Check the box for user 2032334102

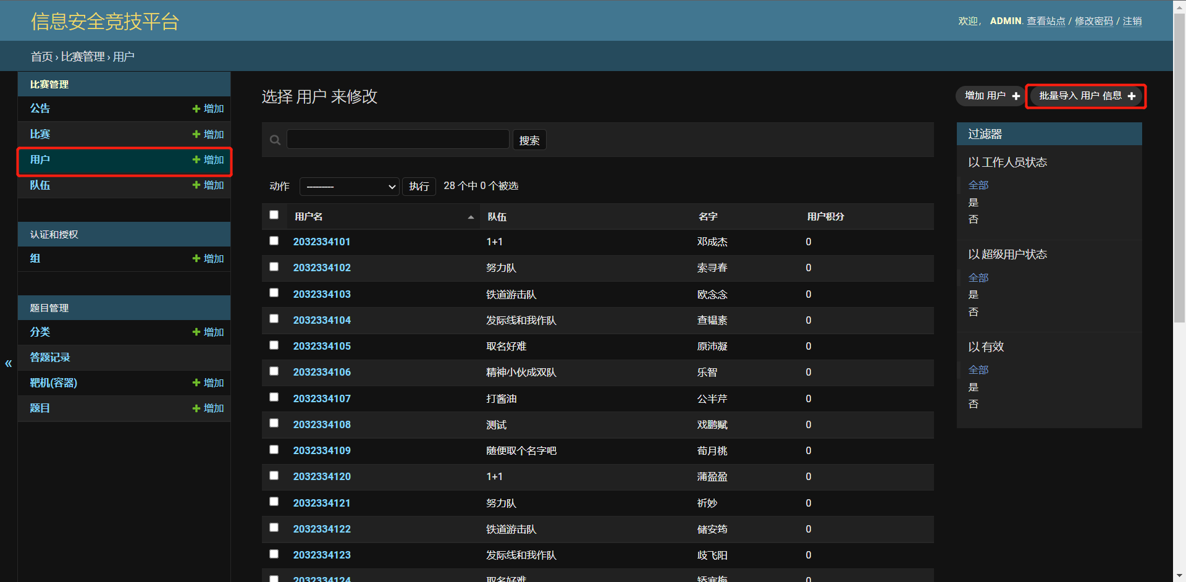click(274, 267)
